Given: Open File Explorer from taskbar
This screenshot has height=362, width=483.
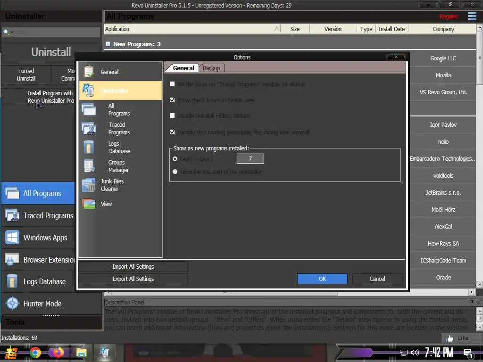Looking at the screenshot, I should click(81, 353).
